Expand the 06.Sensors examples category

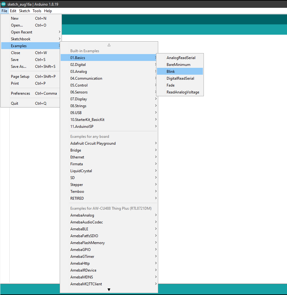(109, 92)
